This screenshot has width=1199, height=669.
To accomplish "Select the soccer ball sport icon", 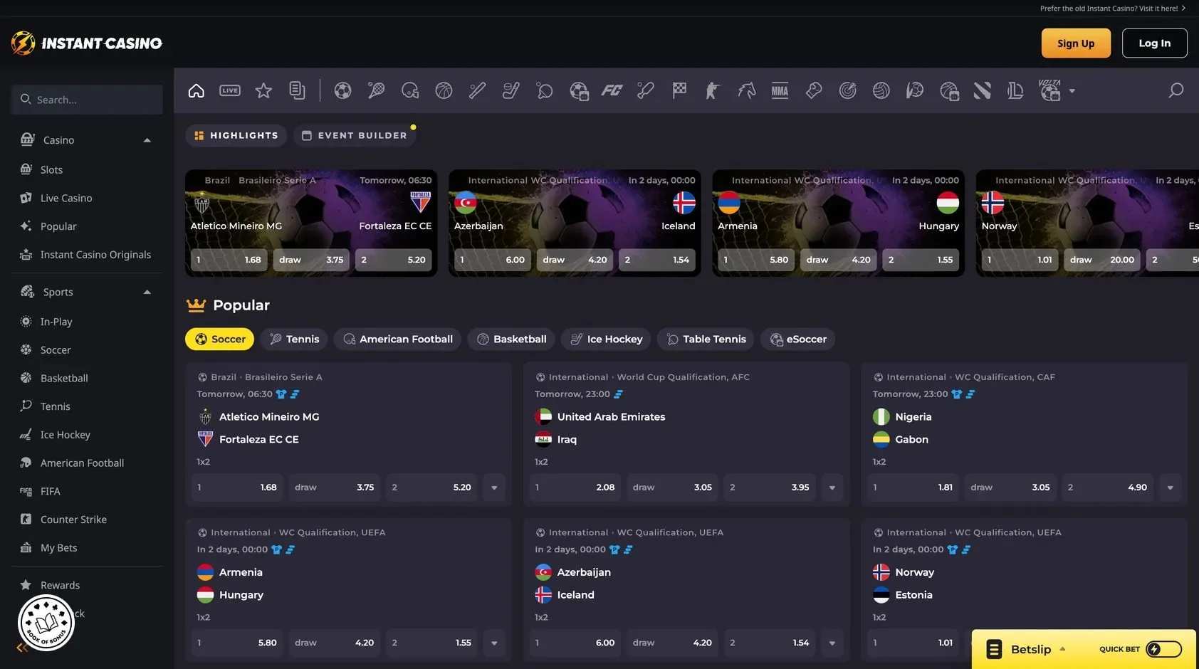I will tap(342, 90).
